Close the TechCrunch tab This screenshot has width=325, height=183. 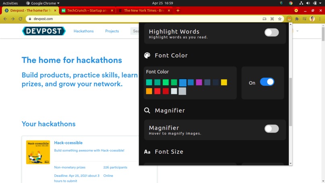pos(112,11)
